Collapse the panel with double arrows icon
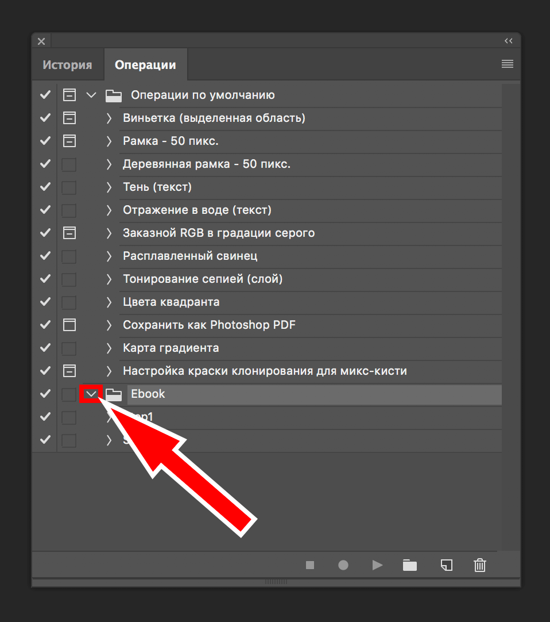 click(509, 41)
